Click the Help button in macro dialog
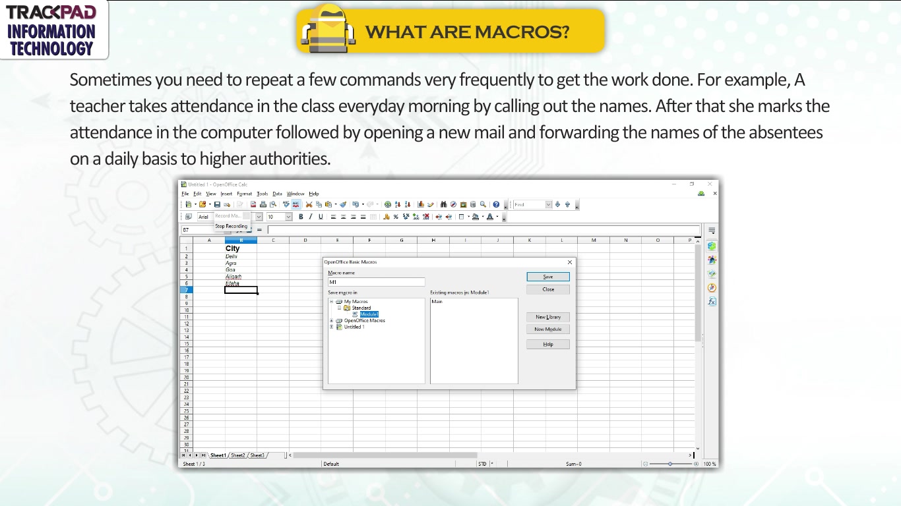This screenshot has height=506, width=901. (x=548, y=345)
